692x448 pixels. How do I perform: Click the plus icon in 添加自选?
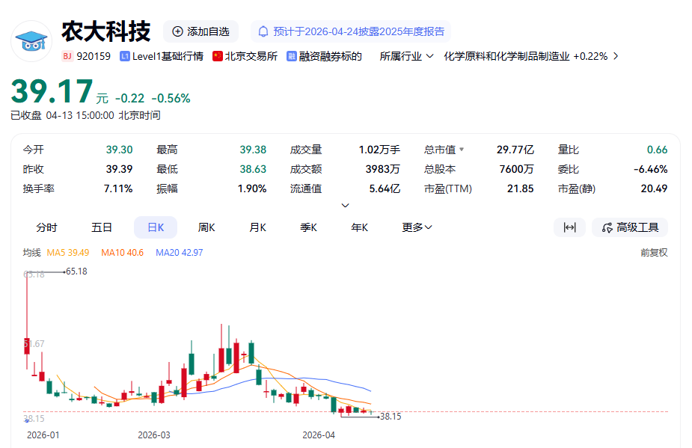[x=177, y=31]
